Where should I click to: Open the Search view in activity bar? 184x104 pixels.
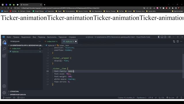pyautogui.click(x=4, y=49)
